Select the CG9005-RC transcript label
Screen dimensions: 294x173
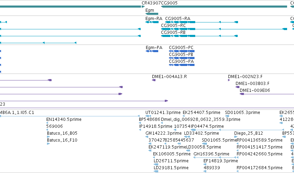coord(173,26)
